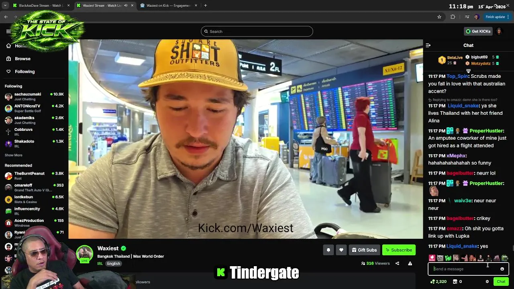Click the Finish update button
The width and height of the screenshot is (514, 289).
click(497, 17)
